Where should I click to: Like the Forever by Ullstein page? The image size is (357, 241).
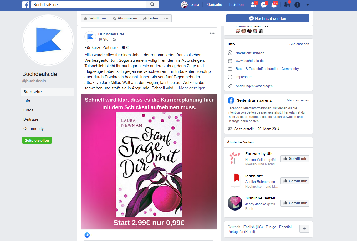click(x=295, y=159)
